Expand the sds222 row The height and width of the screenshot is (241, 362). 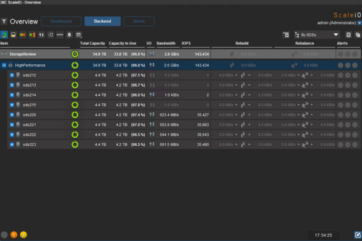12,135
